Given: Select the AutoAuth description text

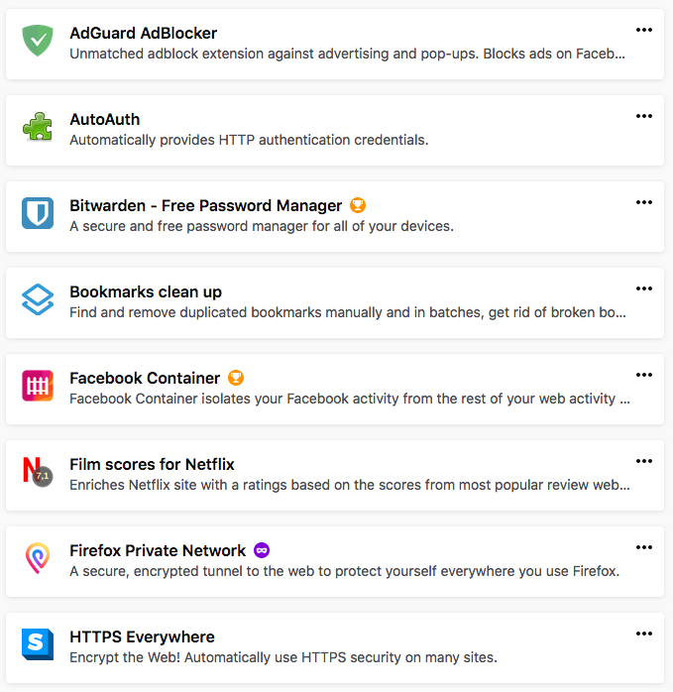Looking at the screenshot, I should click(x=249, y=140).
